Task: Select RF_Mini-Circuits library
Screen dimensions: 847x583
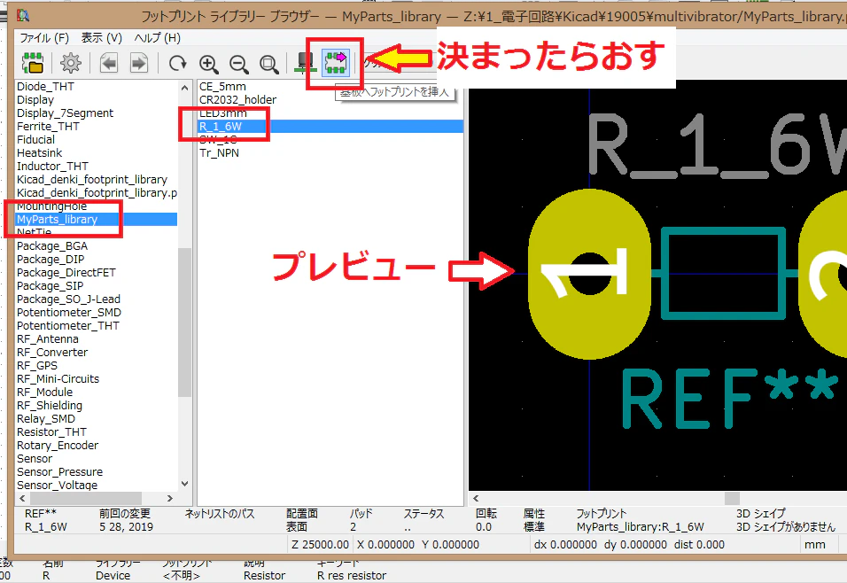Action: [58, 378]
